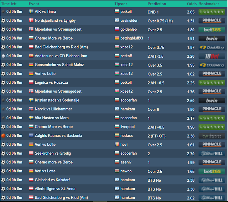Sort by the Event column header
This screenshot has width=228, height=202.
[34, 4]
